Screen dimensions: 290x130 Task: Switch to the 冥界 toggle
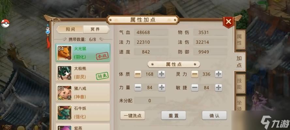tap(96, 30)
